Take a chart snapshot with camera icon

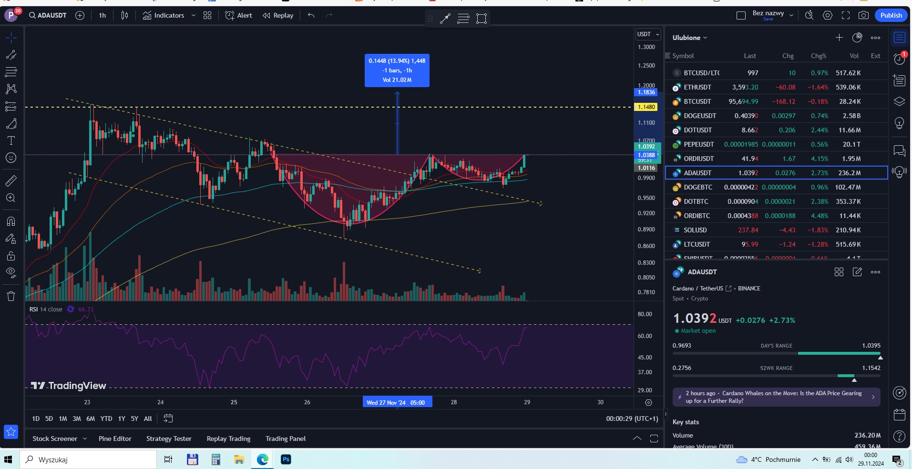[863, 15]
